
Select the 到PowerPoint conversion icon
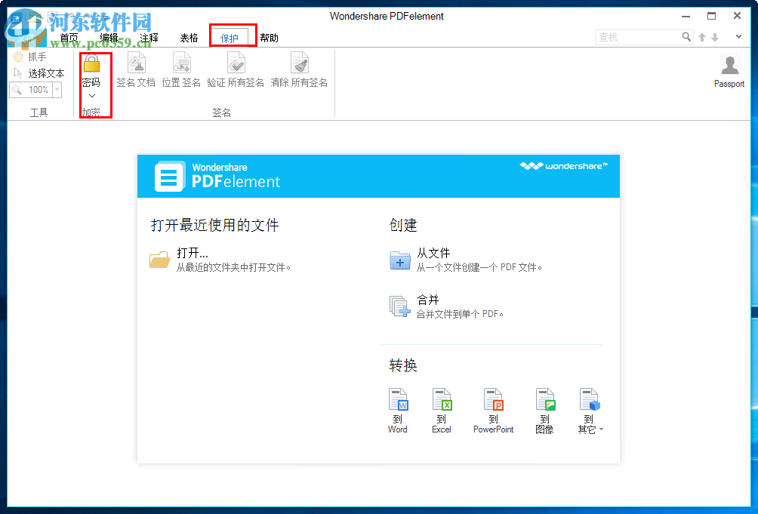pos(493,400)
